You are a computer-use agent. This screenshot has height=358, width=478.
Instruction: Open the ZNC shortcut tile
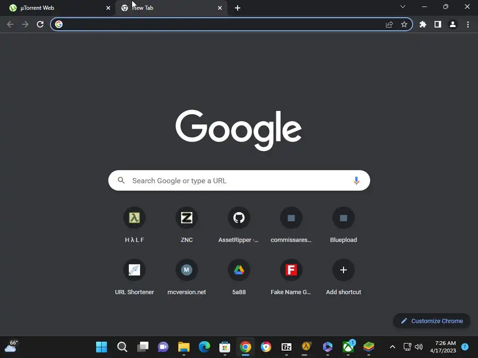187,225
